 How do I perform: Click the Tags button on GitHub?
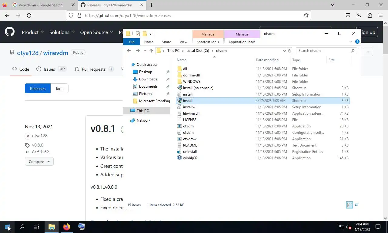59,89
